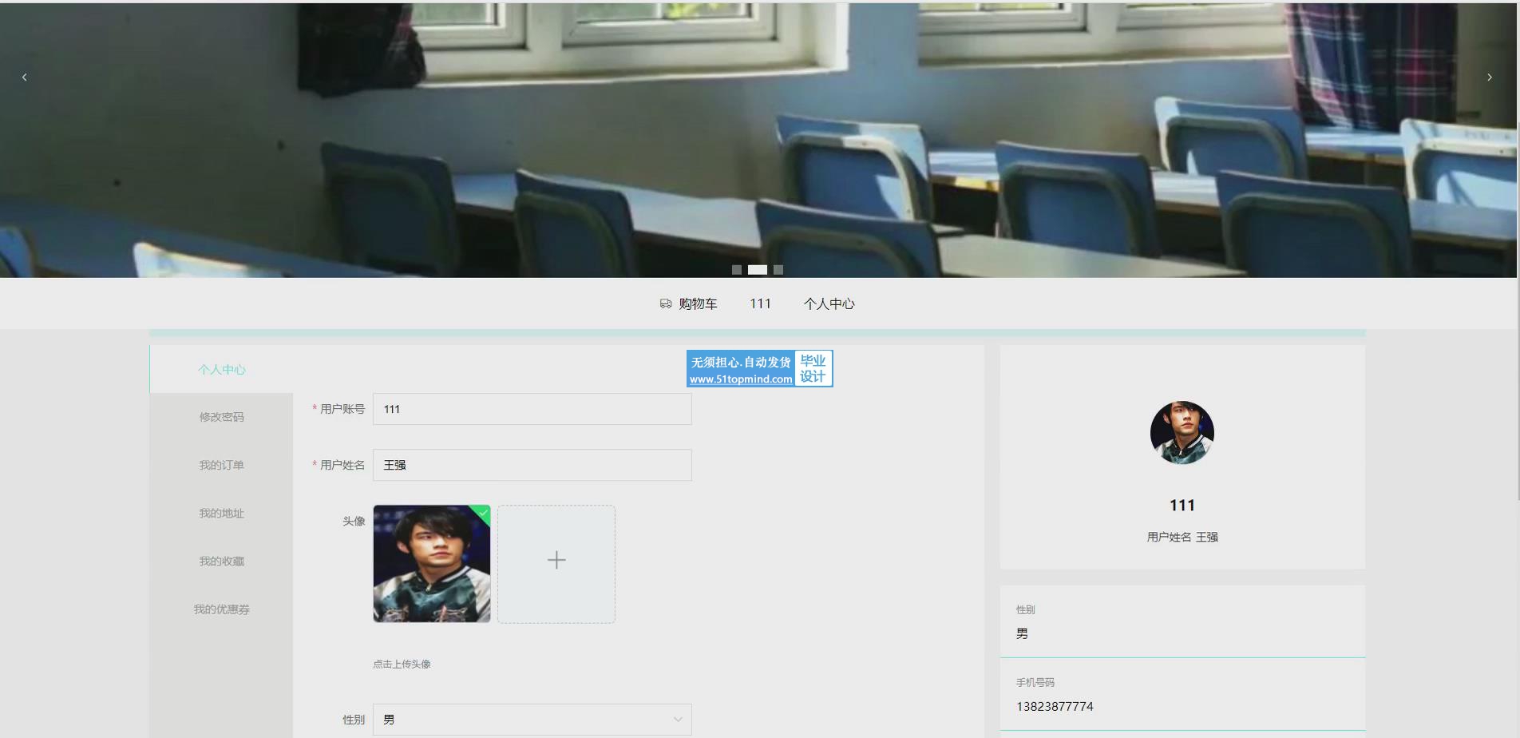Viewport: 1520px width, 738px height.
Task: Click the round profile avatar on right card
Action: [1182, 433]
